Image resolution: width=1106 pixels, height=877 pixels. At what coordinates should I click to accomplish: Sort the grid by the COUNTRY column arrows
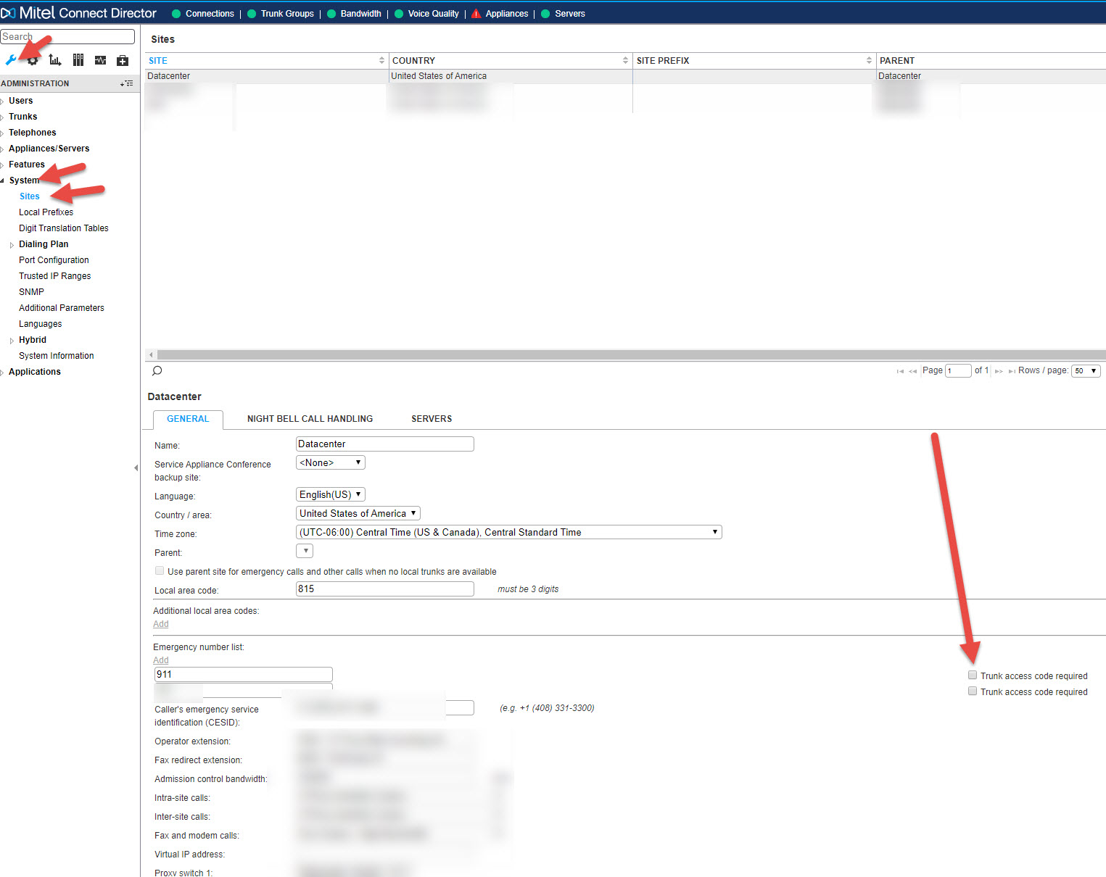625,60
